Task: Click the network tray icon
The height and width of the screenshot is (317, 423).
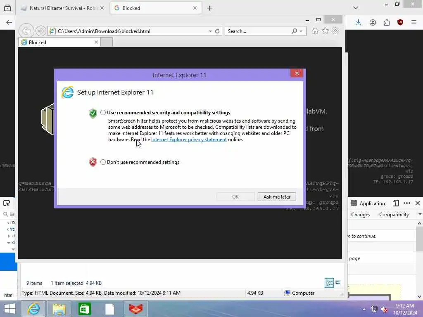Action: (x=374, y=309)
